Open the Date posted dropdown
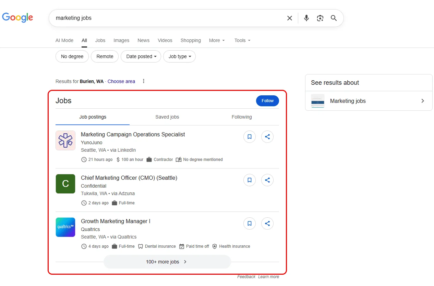The height and width of the screenshot is (286, 434). point(141,56)
